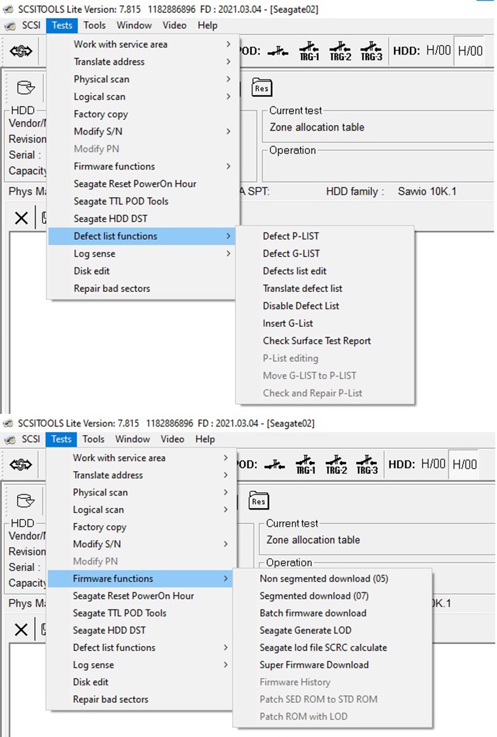Close the Tests menu in lower window

62,439
